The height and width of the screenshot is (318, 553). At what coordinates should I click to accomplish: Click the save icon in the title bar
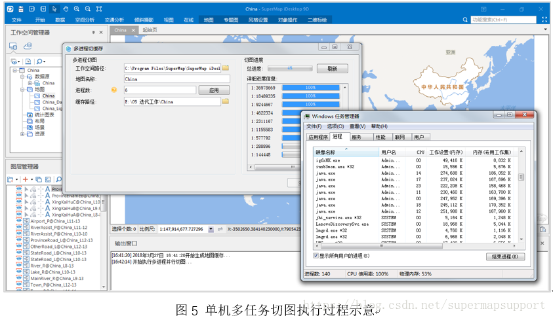(21, 9)
